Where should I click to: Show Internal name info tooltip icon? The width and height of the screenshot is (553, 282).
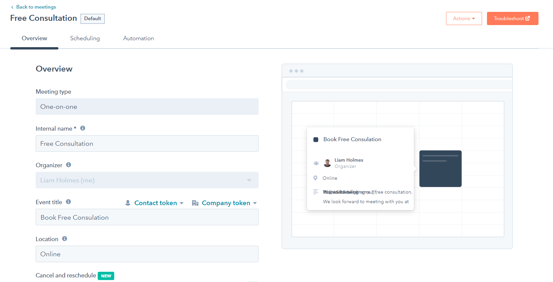click(x=83, y=128)
